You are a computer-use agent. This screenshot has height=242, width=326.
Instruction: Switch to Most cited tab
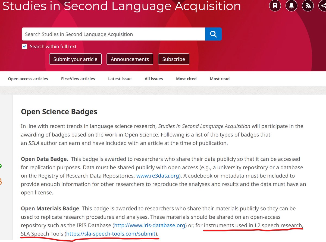[186, 79]
